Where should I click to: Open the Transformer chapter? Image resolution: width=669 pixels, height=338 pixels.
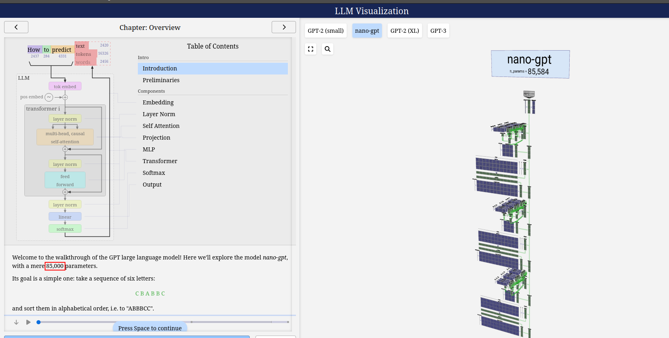pos(213,161)
